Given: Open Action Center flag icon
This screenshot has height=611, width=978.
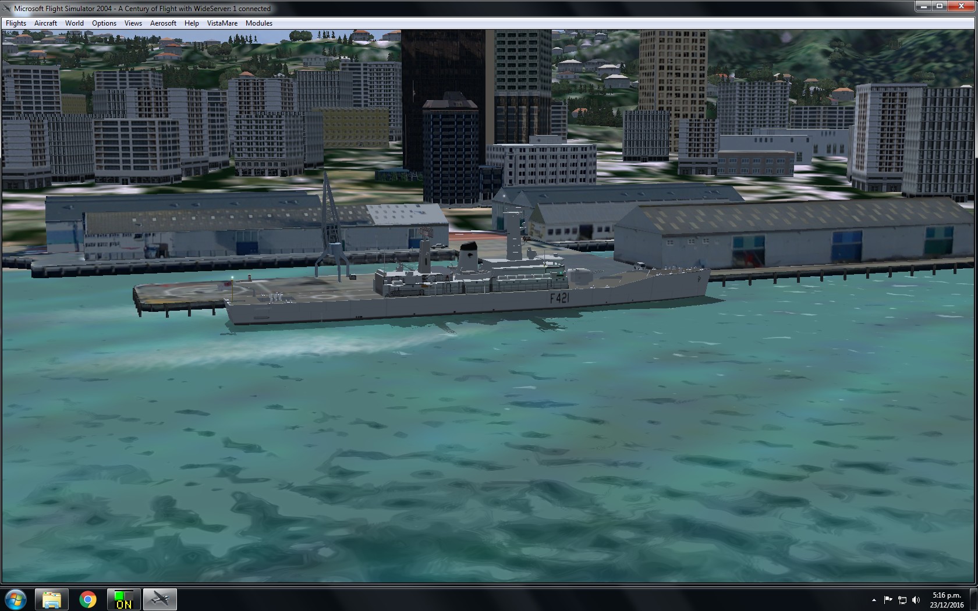Looking at the screenshot, I should click(x=888, y=600).
